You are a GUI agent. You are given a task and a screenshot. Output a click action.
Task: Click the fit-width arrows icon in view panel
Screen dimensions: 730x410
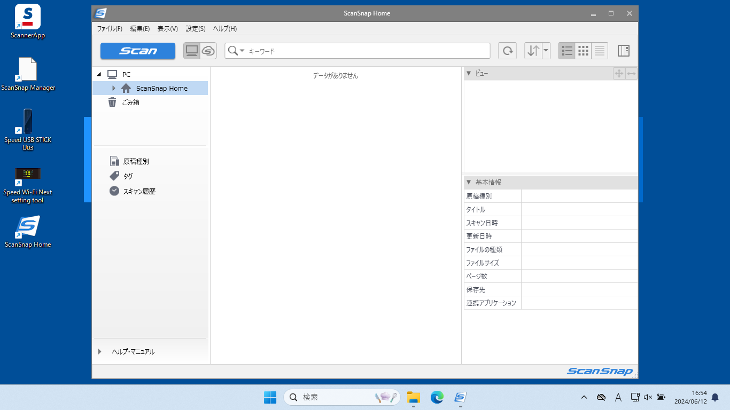coord(631,74)
